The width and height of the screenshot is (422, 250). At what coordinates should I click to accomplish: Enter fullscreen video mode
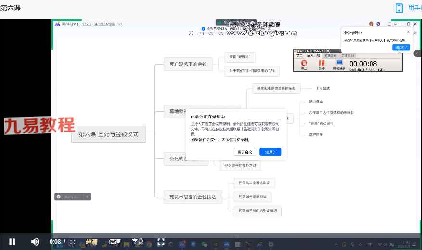(x=161, y=242)
